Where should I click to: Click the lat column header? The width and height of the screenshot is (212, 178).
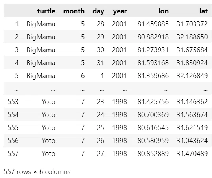(203, 11)
